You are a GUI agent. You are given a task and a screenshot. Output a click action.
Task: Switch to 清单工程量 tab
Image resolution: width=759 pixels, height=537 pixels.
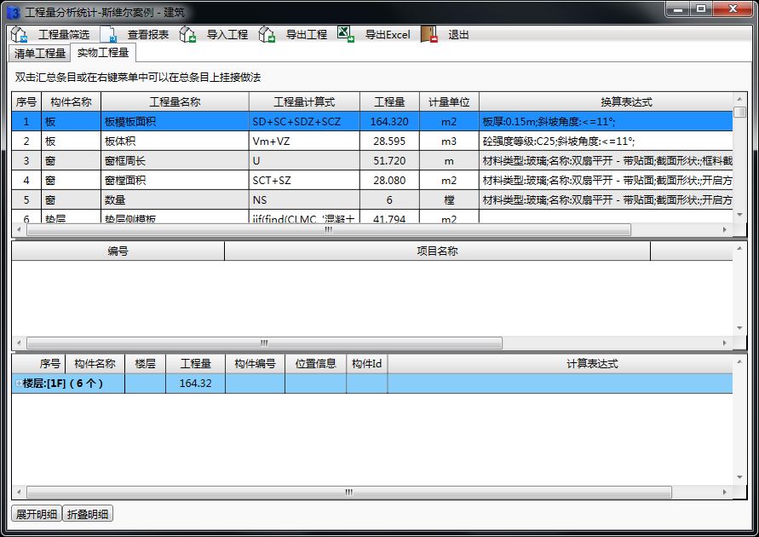tap(40, 53)
